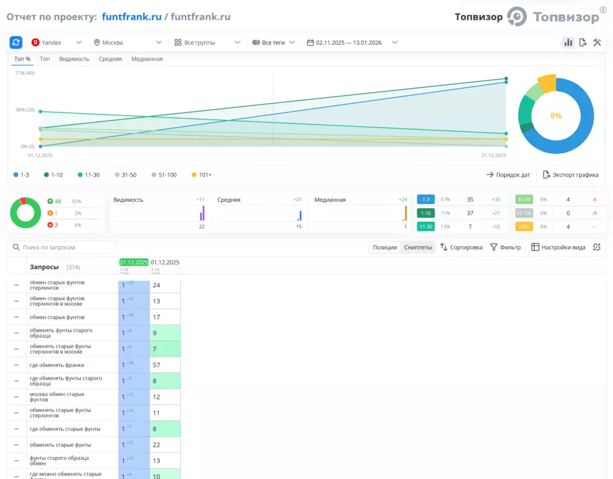Open the Yandex search engine dropdown
The height and width of the screenshot is (479, 613).
coord(57,43)
